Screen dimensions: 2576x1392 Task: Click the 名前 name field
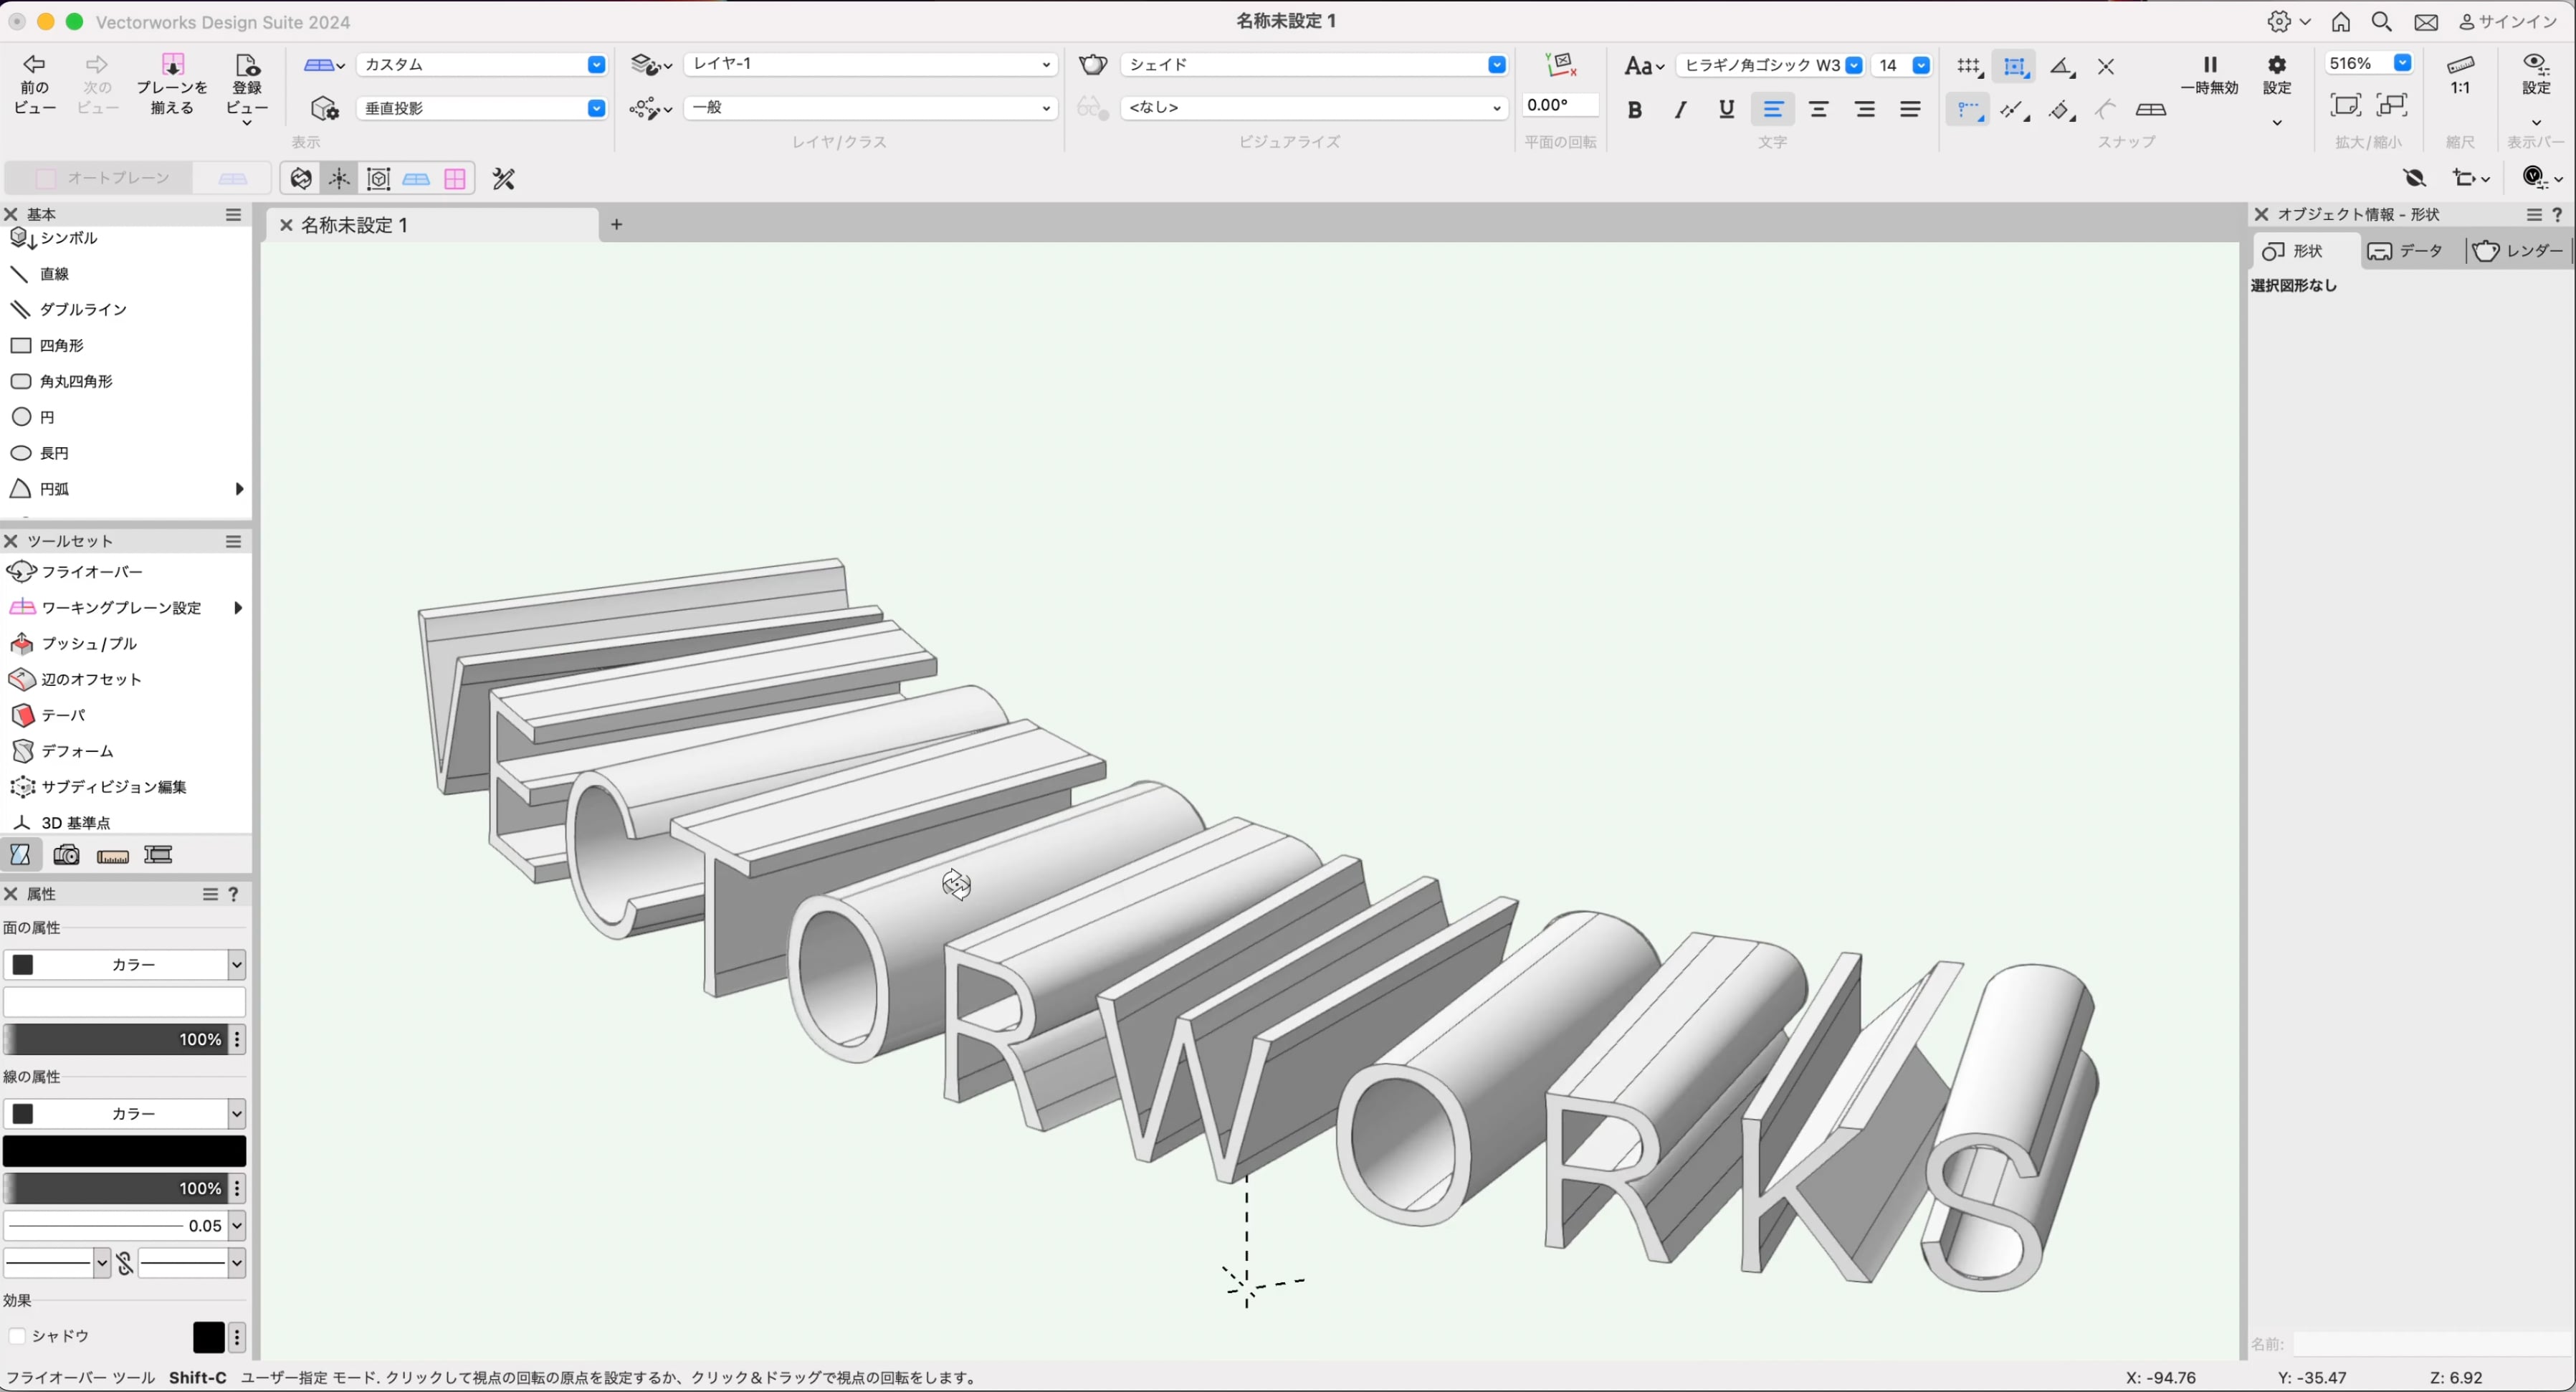pyautogui.click(x=2432, y=1343)
